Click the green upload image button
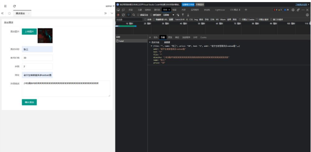 pyautogui.click(x=29, y=32)
